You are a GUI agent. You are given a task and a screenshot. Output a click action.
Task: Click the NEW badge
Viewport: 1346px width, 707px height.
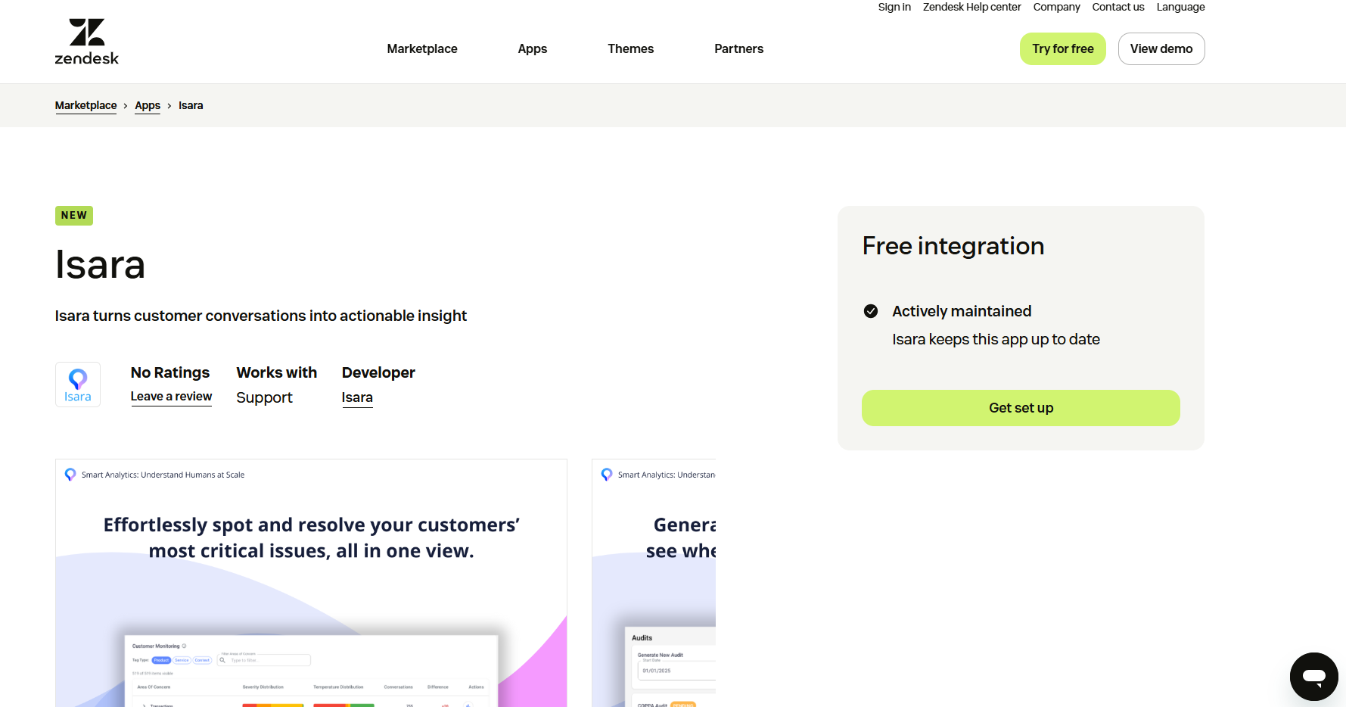74,216
